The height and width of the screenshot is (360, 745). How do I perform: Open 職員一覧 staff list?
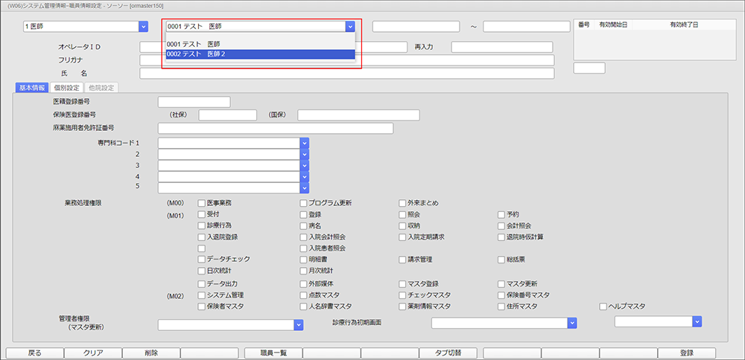[x=273, y=353]
